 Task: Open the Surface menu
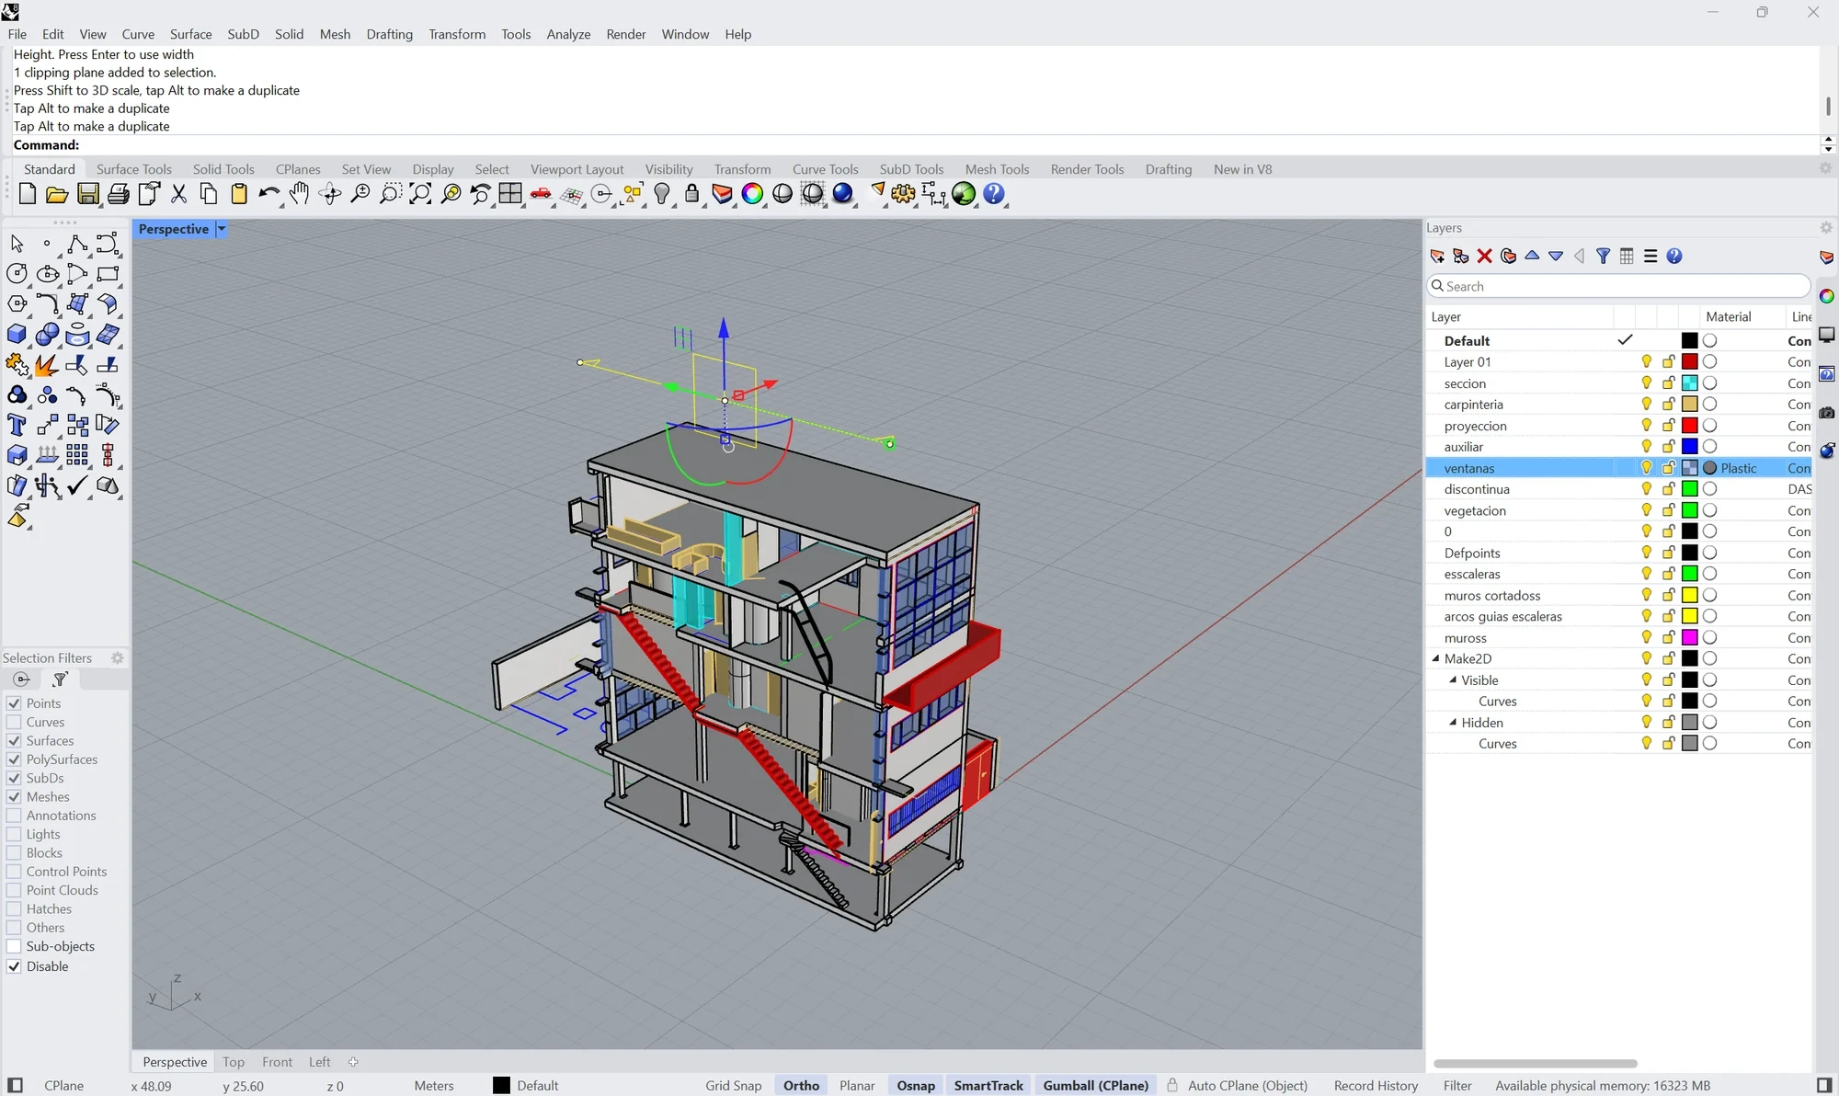click(190, 34)
